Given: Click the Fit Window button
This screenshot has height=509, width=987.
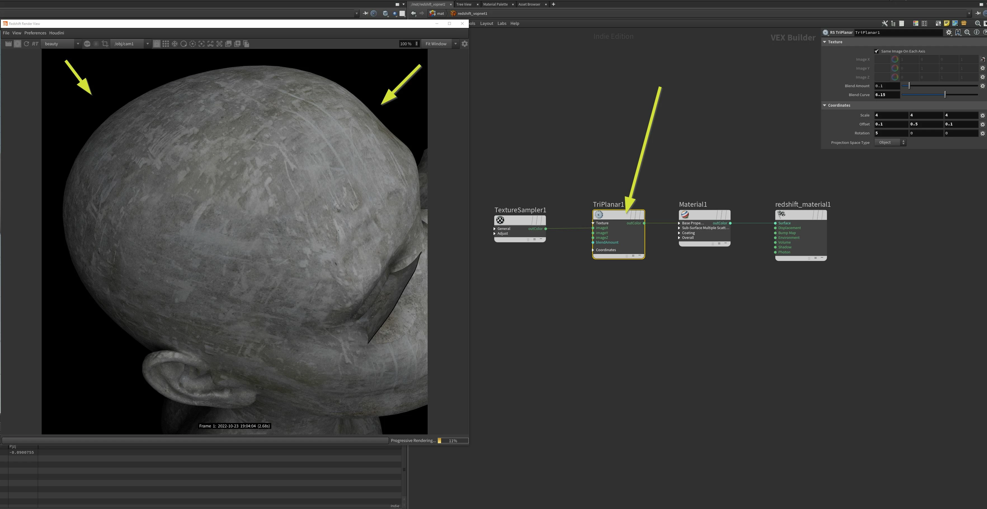Looking at the screenshot, I should point(436,44).
